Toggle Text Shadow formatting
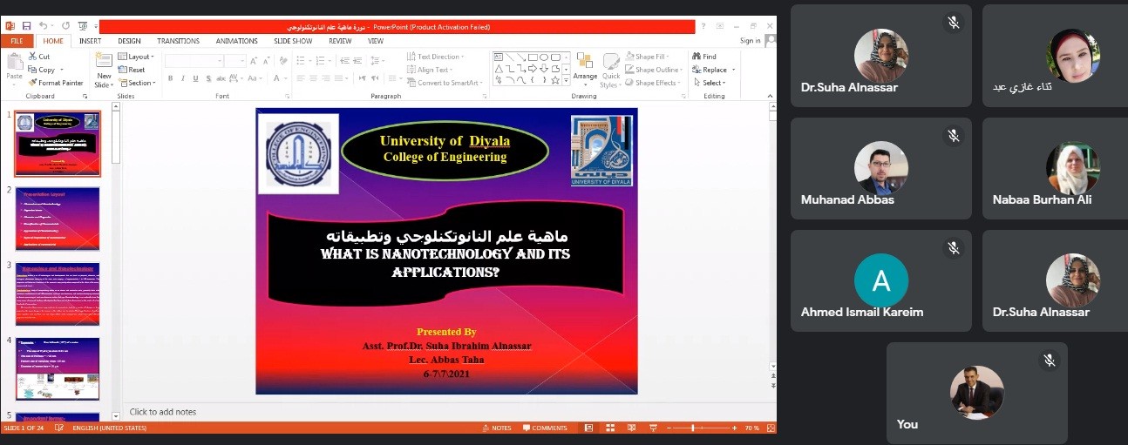 click(x=207, y=78)
